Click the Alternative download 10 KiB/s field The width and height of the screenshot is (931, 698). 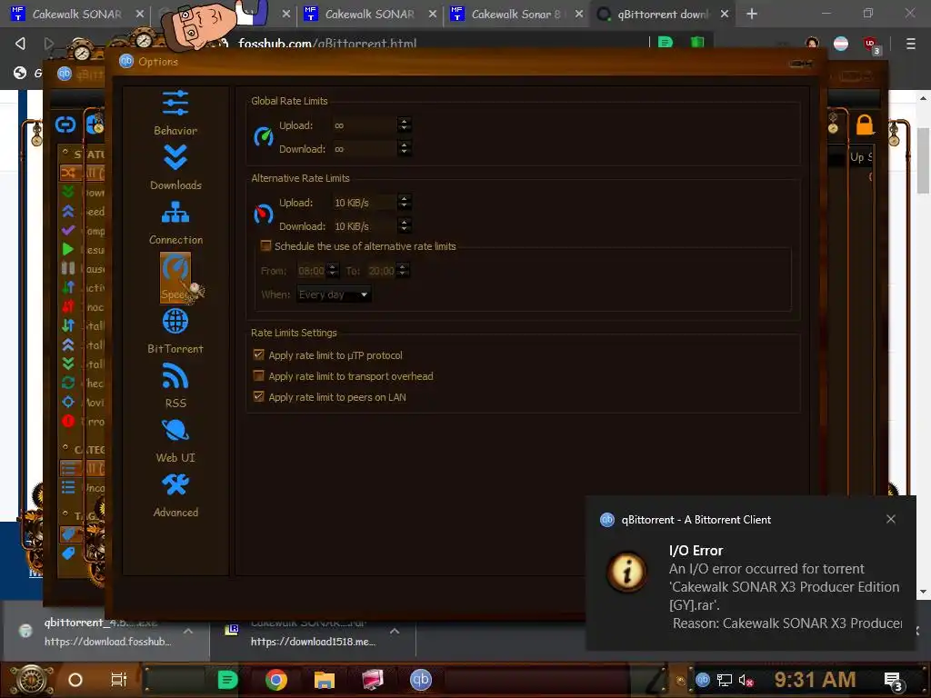[365, 225]
